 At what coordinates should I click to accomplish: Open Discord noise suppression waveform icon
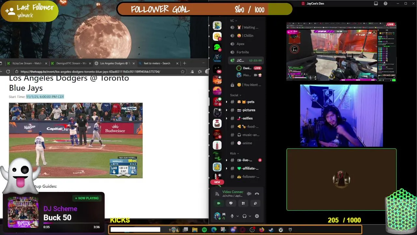coord(249,194)
